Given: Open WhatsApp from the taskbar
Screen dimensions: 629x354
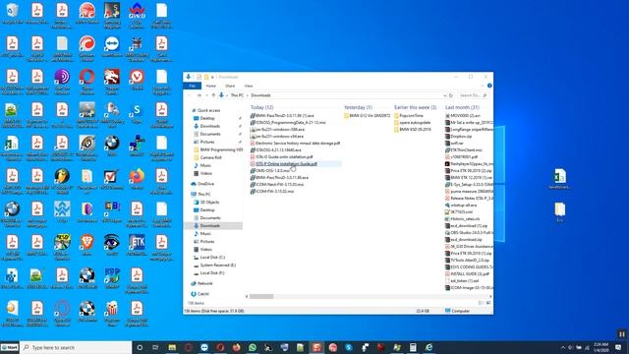Looking at the screenshot, I should coord(253,347).
